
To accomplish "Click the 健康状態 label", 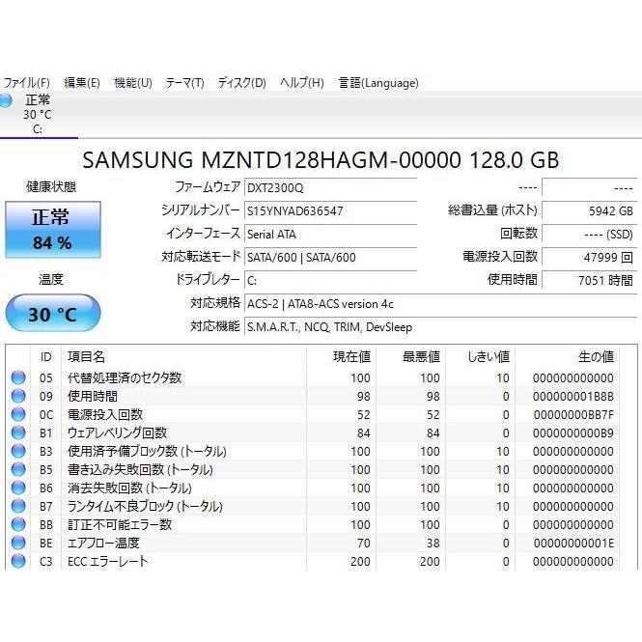I will pos(51,186).
